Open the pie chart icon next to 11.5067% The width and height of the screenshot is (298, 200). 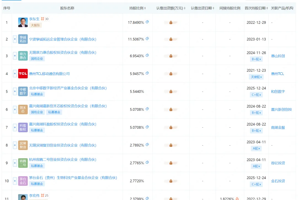[x=147, y=39]
